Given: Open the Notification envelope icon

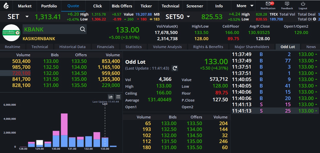Looking at the screenshot, I should click(268, 4).
